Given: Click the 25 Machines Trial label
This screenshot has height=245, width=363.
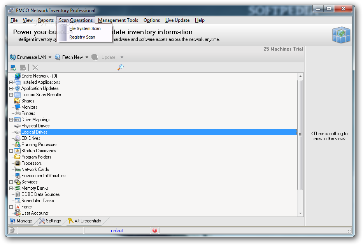Looking at the screenshot, I should [283, 49].
